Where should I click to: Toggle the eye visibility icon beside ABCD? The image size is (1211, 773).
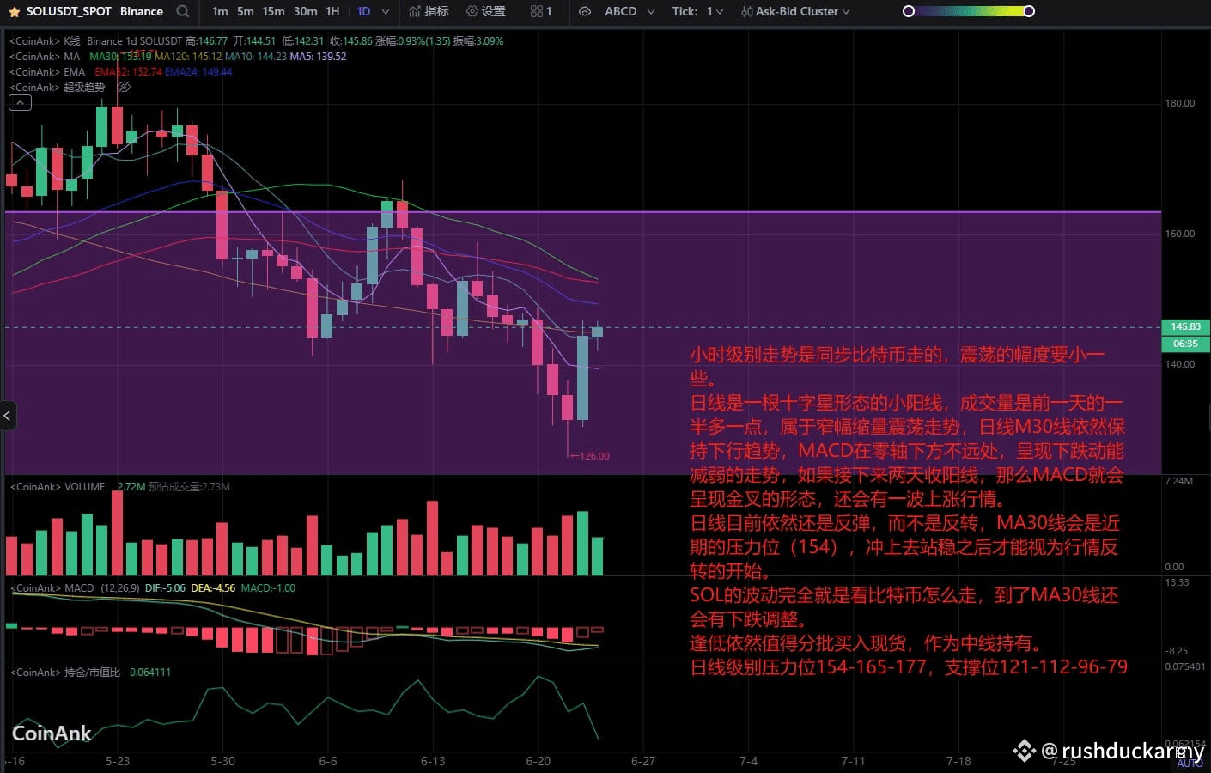[x=585, y=11]
